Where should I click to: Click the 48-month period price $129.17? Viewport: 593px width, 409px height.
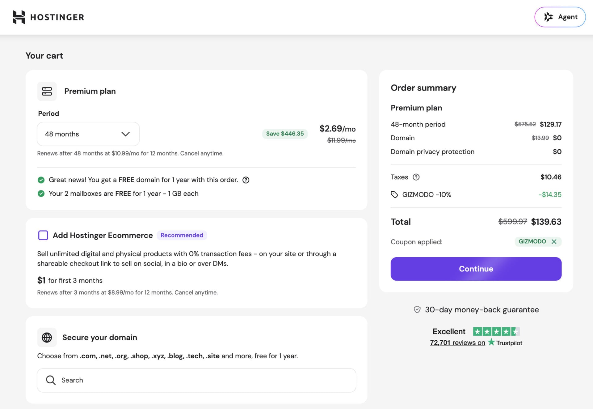[x=551, y=124]
